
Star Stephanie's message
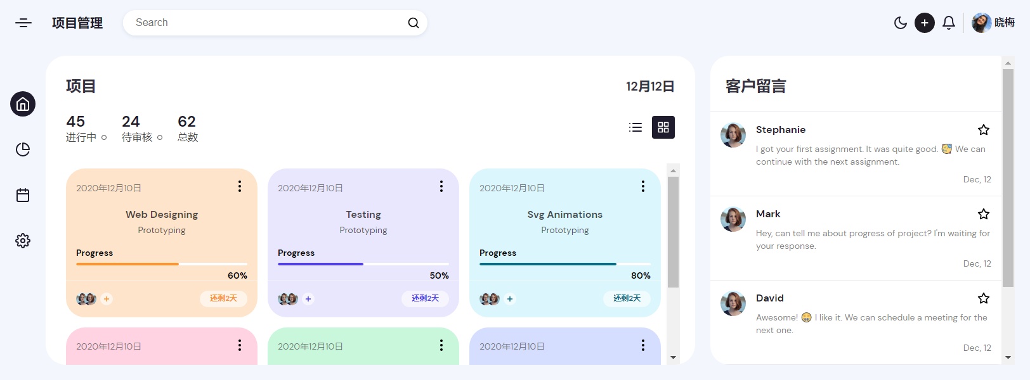click(x=984, y=130)
